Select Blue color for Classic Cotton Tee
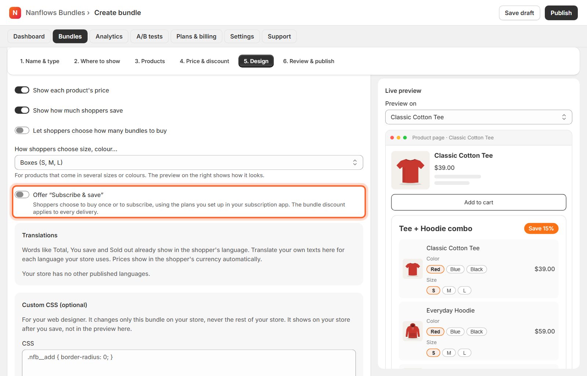The width and height of the screenshot is (587, 376). click(455, 269)
